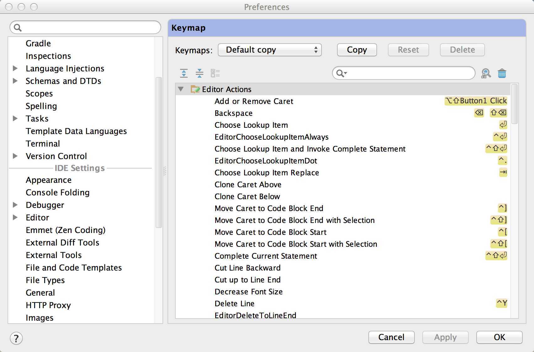Click the edit shortcut icon in keymap toolbar
Screen dimensions: 534x352
point(215,73)
